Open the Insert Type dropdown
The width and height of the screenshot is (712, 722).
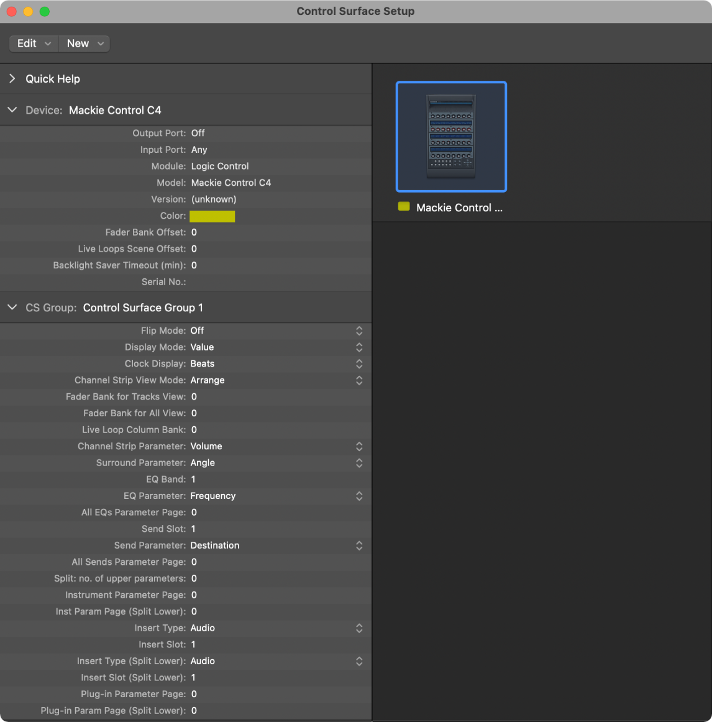click(x=359, y=628)
